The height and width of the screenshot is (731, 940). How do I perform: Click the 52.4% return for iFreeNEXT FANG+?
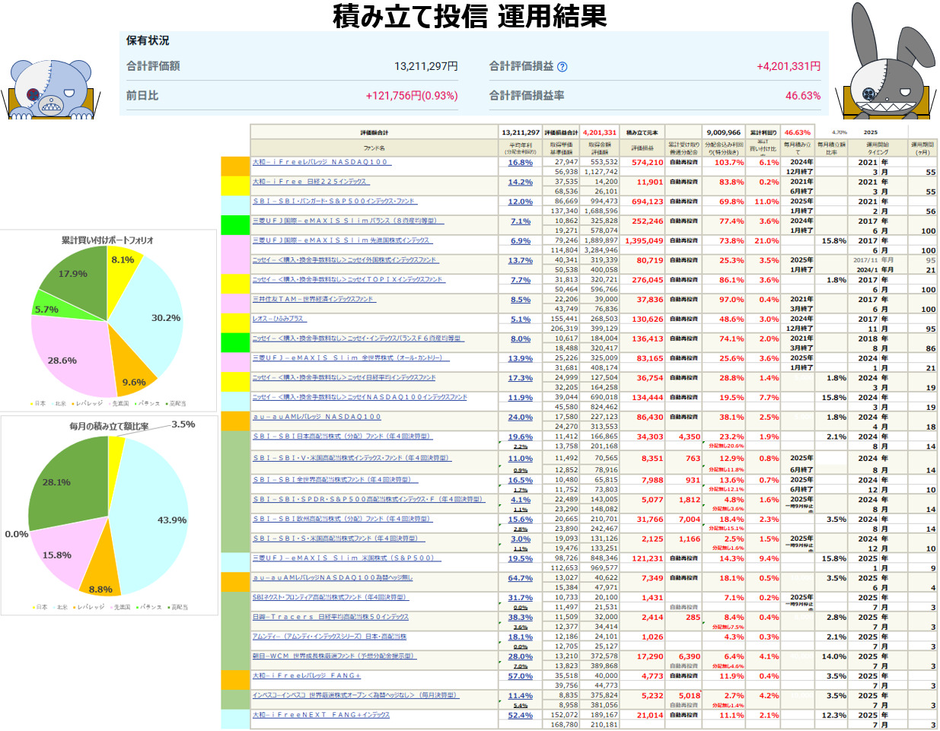coord(520,716)
